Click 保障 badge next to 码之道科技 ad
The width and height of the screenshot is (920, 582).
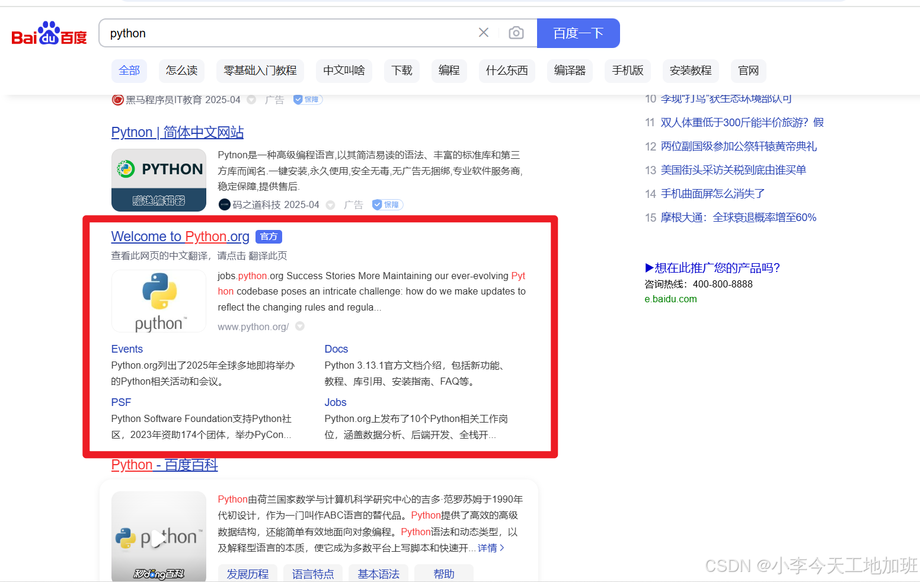tap(387, 204)
